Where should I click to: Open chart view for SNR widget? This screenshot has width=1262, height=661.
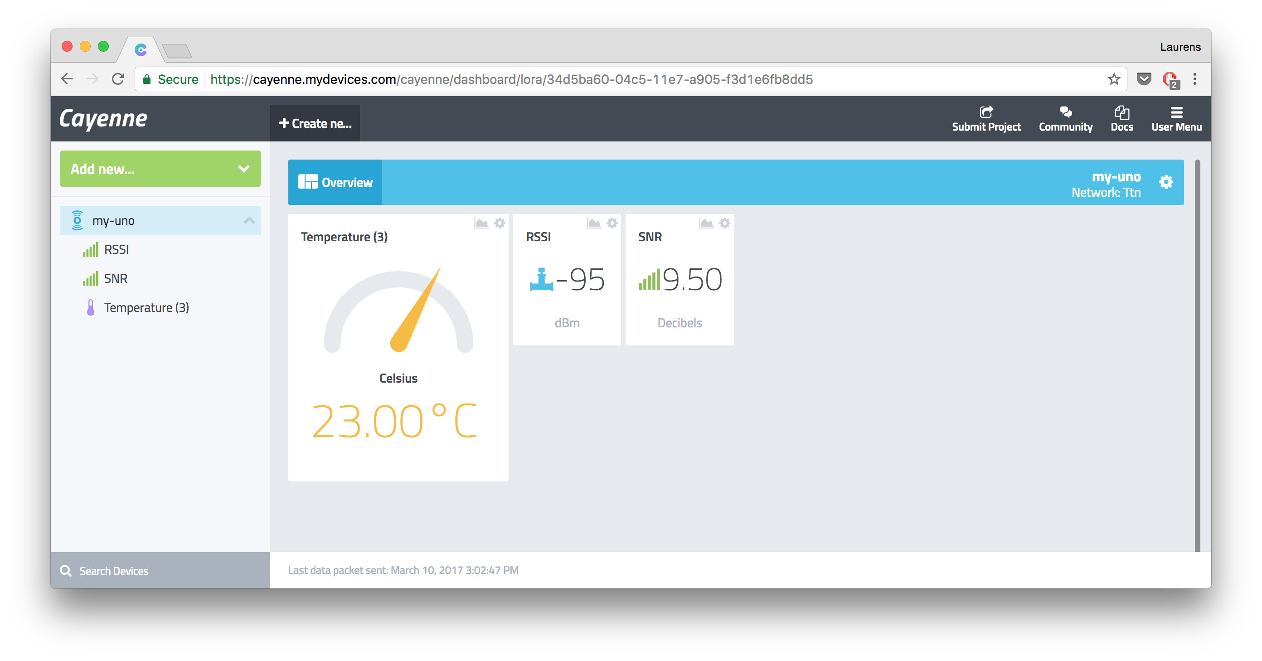tap(706, 224)
